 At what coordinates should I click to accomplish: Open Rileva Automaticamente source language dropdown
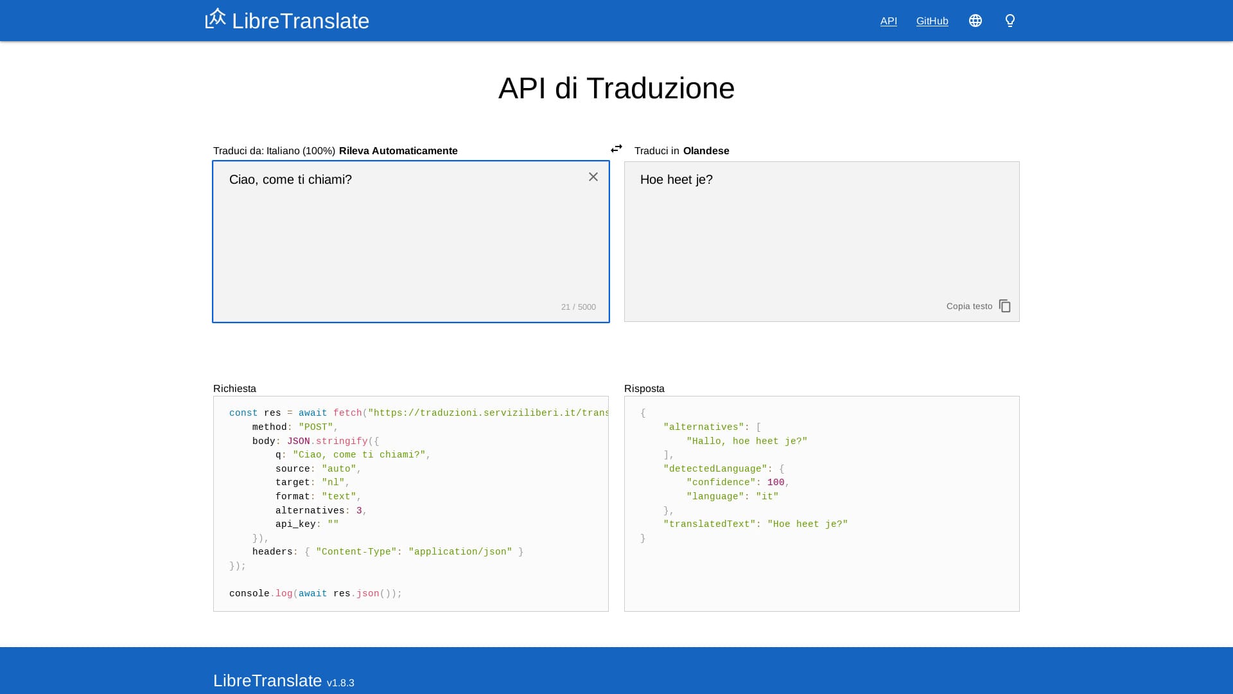398,151
